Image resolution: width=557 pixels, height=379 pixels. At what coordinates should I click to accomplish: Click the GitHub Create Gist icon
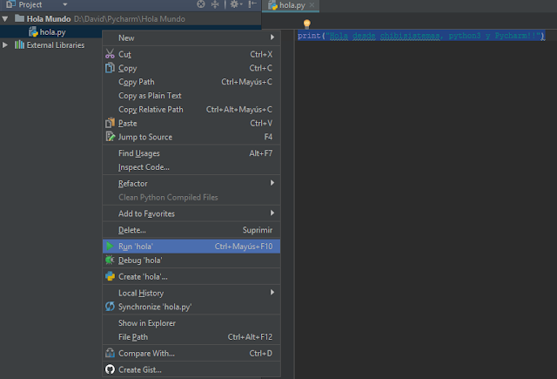[x=110, y=369]
